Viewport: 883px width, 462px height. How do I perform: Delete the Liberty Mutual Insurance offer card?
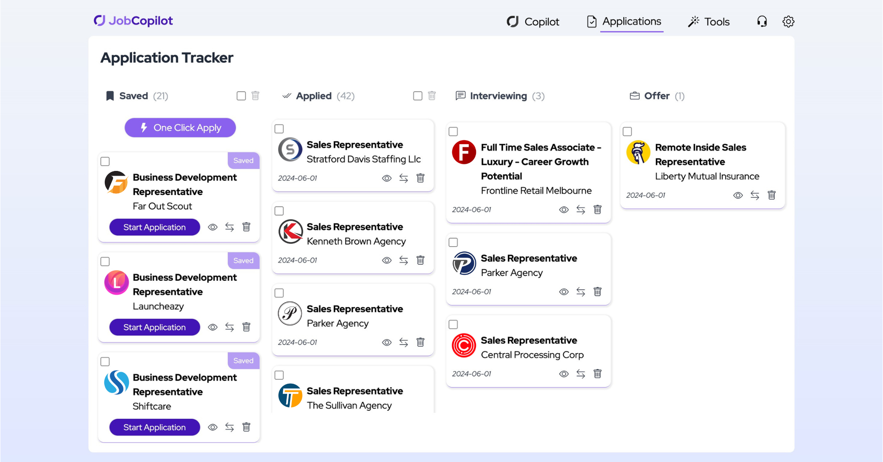coord(772,195)
